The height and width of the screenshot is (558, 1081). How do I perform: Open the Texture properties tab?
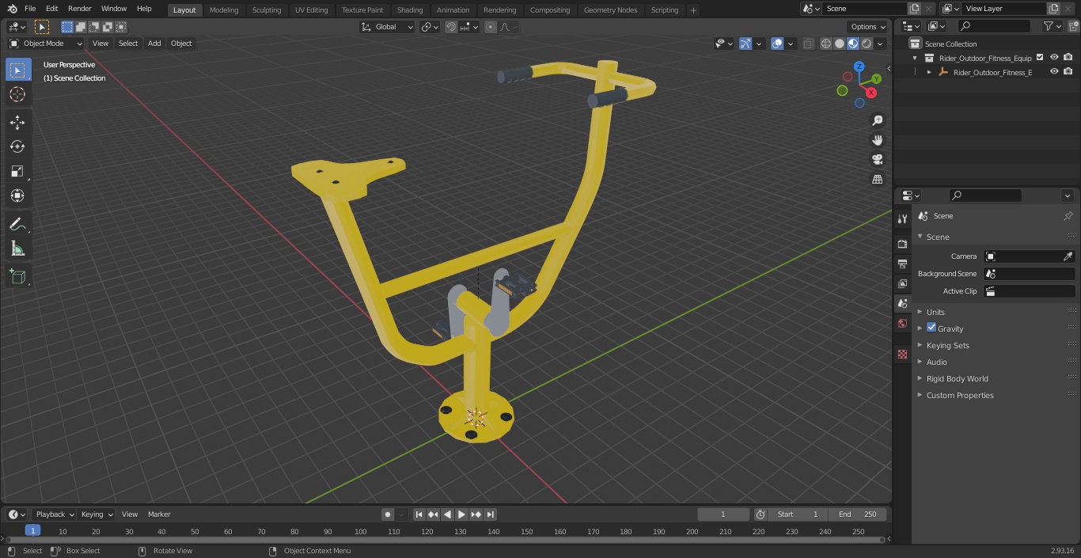902,354
